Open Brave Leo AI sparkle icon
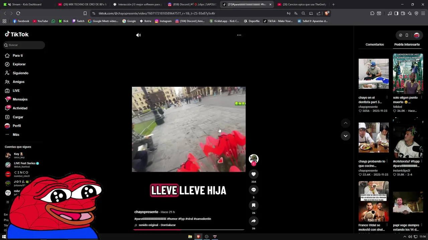 point(410,13)
